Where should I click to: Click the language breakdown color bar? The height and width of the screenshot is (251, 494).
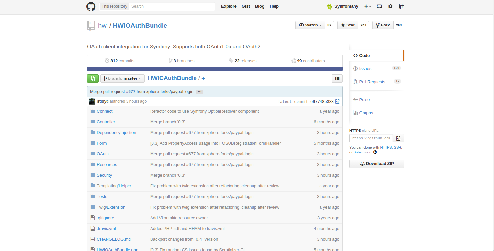pos(215,69)
